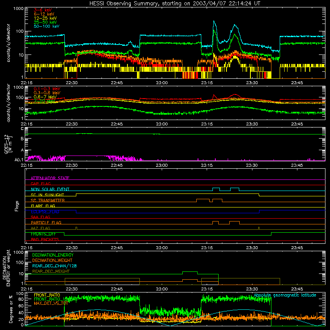Click the ATTENUATOR_STATE flag label

tap(50, 178)
